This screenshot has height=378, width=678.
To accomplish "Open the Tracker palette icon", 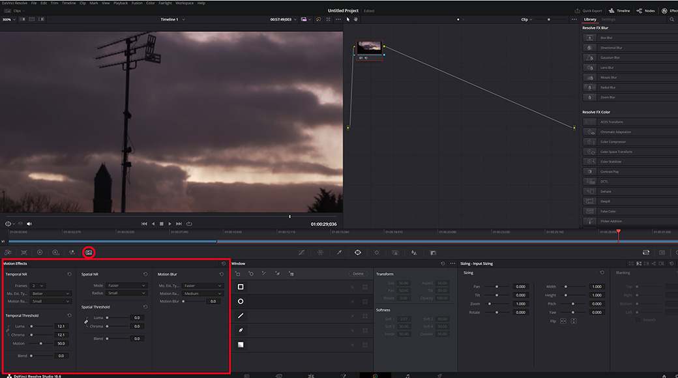I will 377,253.
